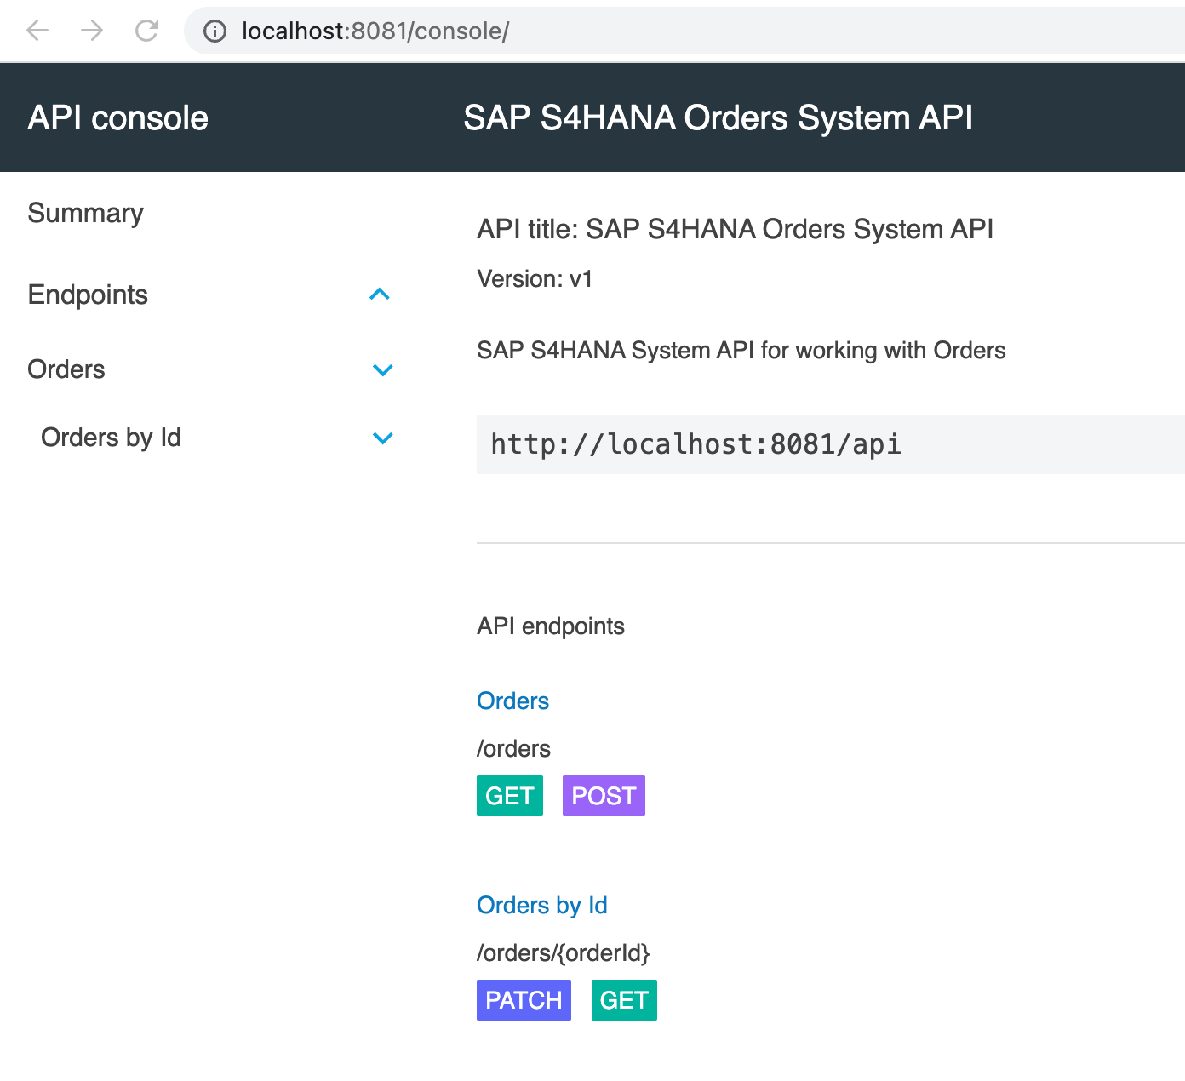Expand the Orders sidebar chevron
Image resolution: width=1185 pixels, height=1081 pixels.
click(x=383, y=369)
